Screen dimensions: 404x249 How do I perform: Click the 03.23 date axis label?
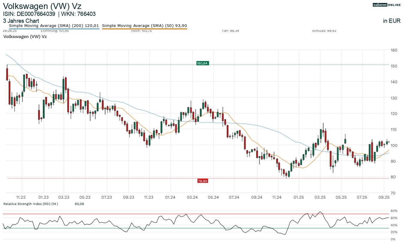tap(64, 197)
